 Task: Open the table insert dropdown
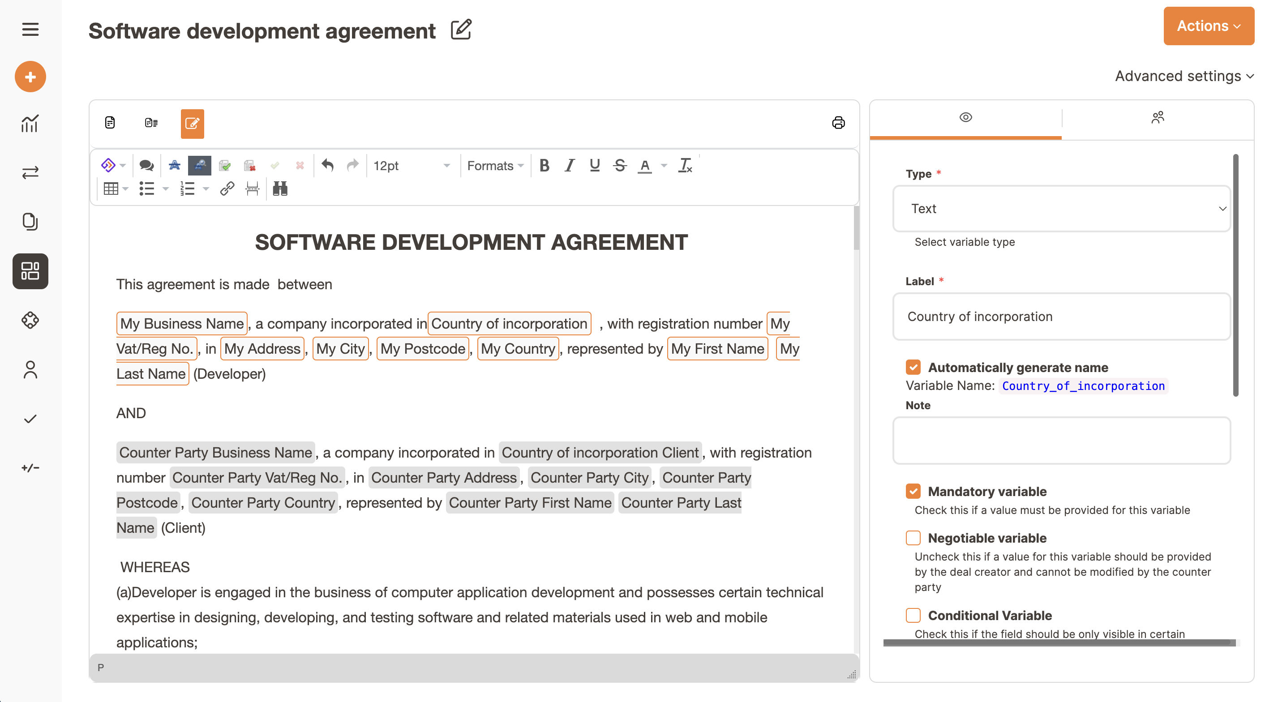[x=116, y=188]
